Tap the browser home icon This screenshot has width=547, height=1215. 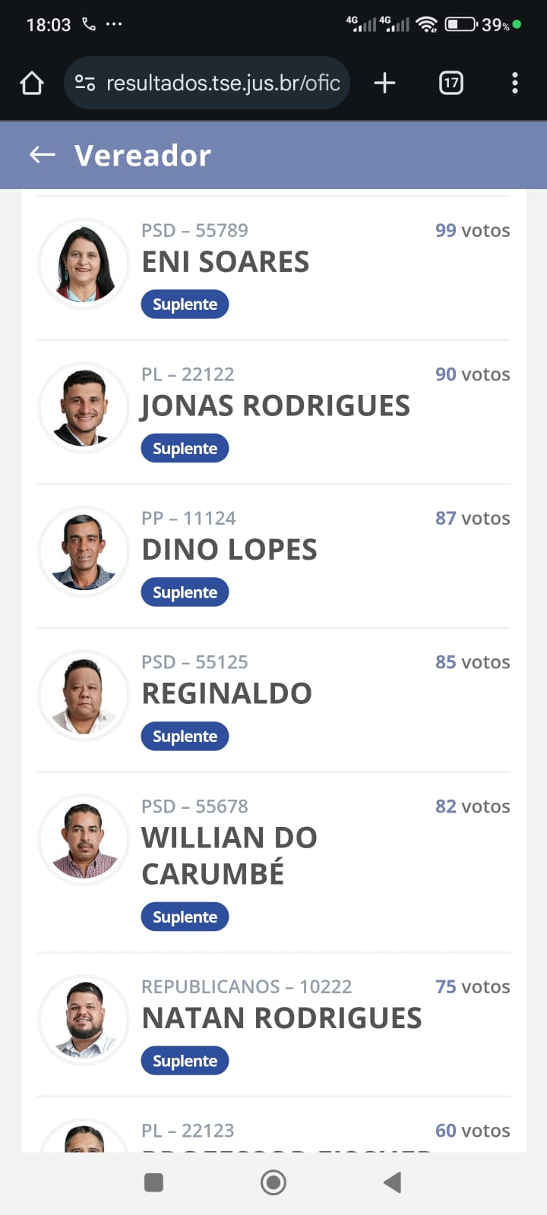(x=32, y=83)
